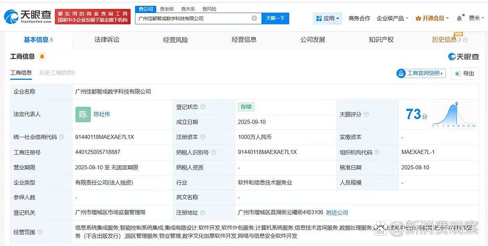Click the organization code MAEXAE7L-1
Screen dimensions: 488x246
pyautogui.click(x=418, y=152)
